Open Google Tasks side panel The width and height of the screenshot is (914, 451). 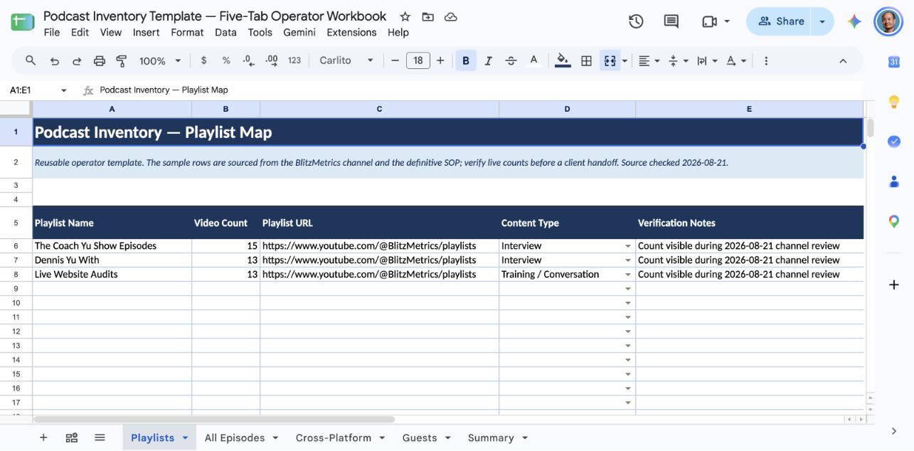tap(894, 142)
